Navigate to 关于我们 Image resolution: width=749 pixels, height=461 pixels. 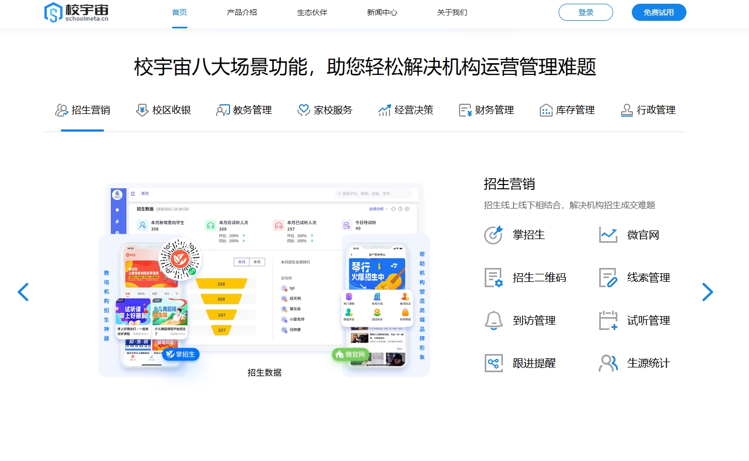[x=452, y=12]
